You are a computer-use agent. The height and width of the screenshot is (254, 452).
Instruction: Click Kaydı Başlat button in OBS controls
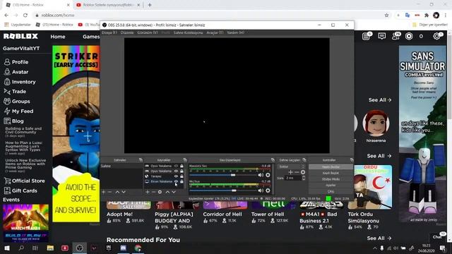[331, 173]
